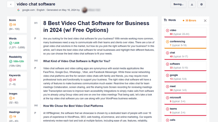
Task: Click the google.com source label
Action: pyautogui.click(x=28, y=10)
